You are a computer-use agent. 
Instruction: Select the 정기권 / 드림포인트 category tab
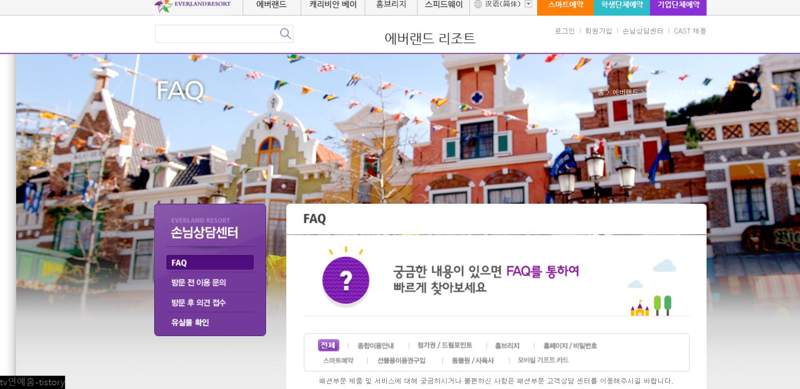[445, 345]
